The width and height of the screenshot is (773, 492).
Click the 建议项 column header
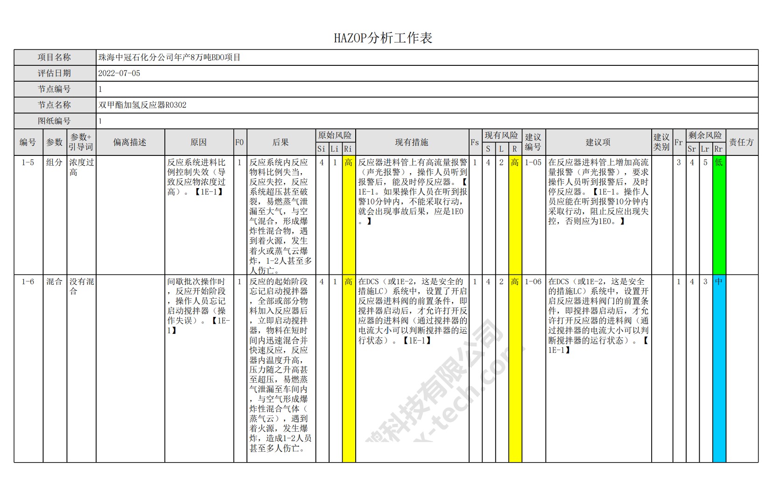598,142
